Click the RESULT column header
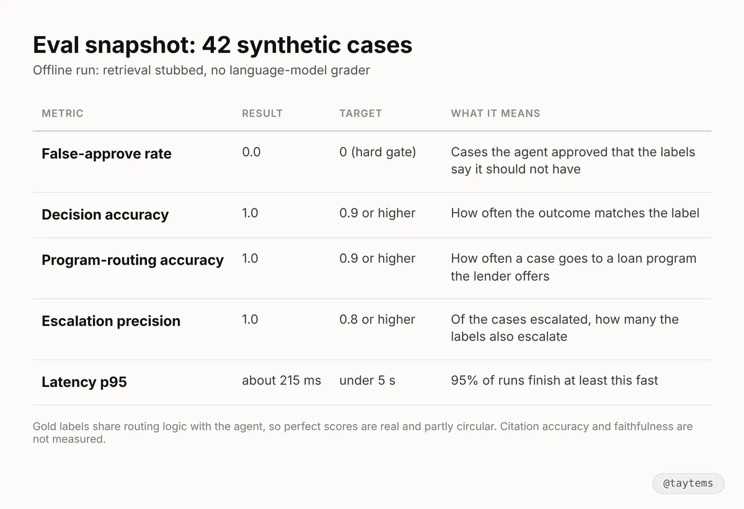744x509 pixels. click(x=262, y=113)
